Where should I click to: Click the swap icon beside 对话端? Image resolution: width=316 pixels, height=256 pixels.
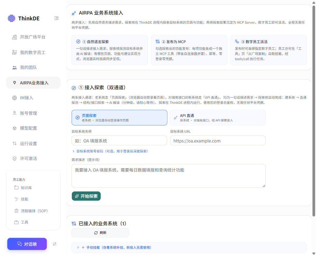(55, 244)
